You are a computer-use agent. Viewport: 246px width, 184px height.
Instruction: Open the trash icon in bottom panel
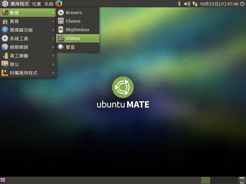pyautogui.click(x=242, y=180)
